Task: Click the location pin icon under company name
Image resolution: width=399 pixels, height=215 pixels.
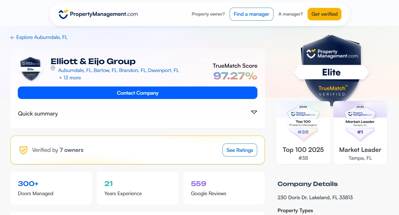Action: click(53, 68)
